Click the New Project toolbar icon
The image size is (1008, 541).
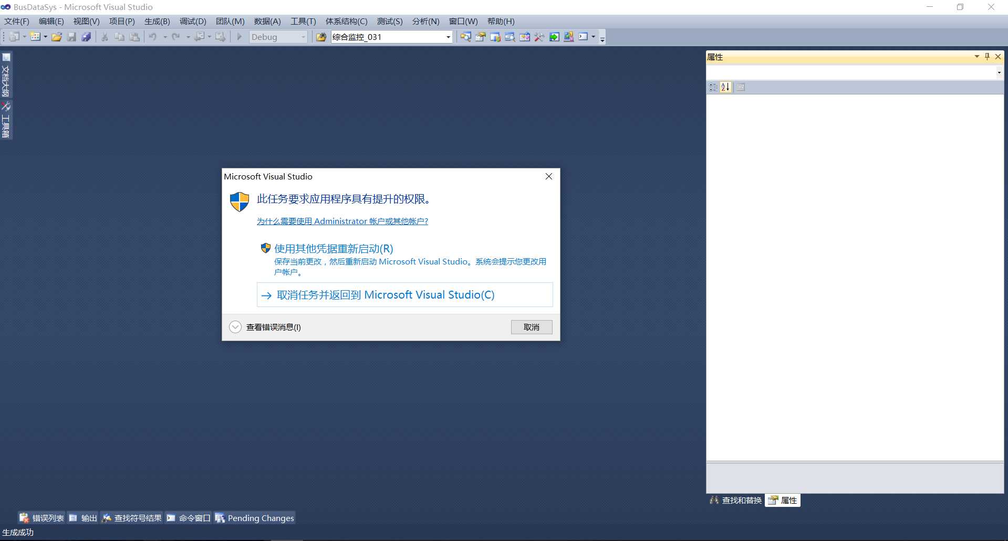[14, 37]
